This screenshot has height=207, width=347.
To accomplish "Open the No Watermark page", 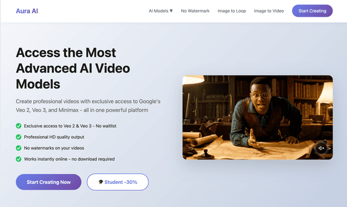I will tap(195, 11).
